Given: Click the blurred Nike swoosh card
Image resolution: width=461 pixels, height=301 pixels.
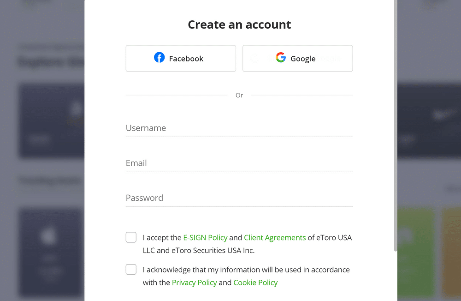Looking at the screenshot, I should (429, 121).
